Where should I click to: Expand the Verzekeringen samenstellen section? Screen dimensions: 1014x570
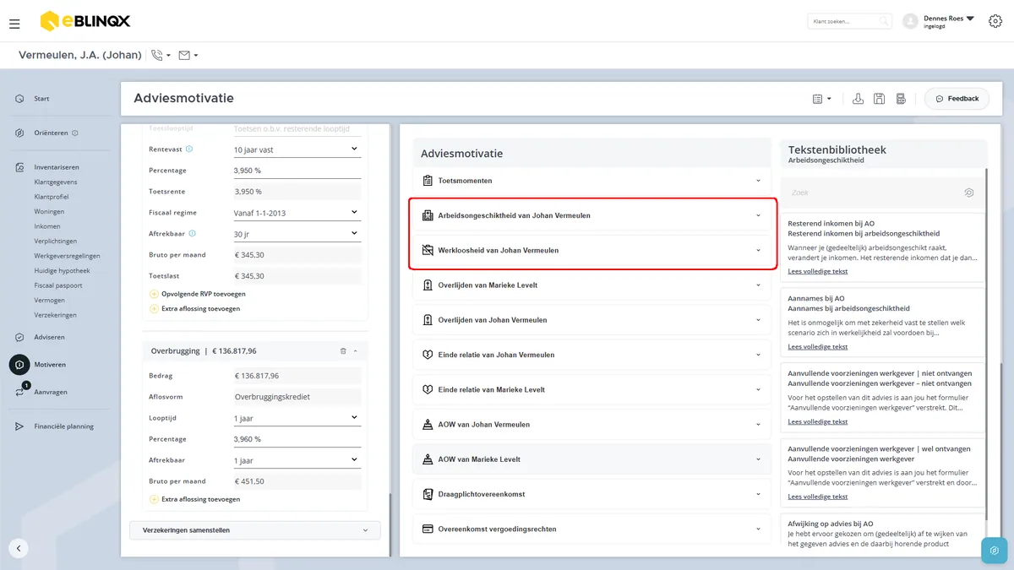(255, 530)
